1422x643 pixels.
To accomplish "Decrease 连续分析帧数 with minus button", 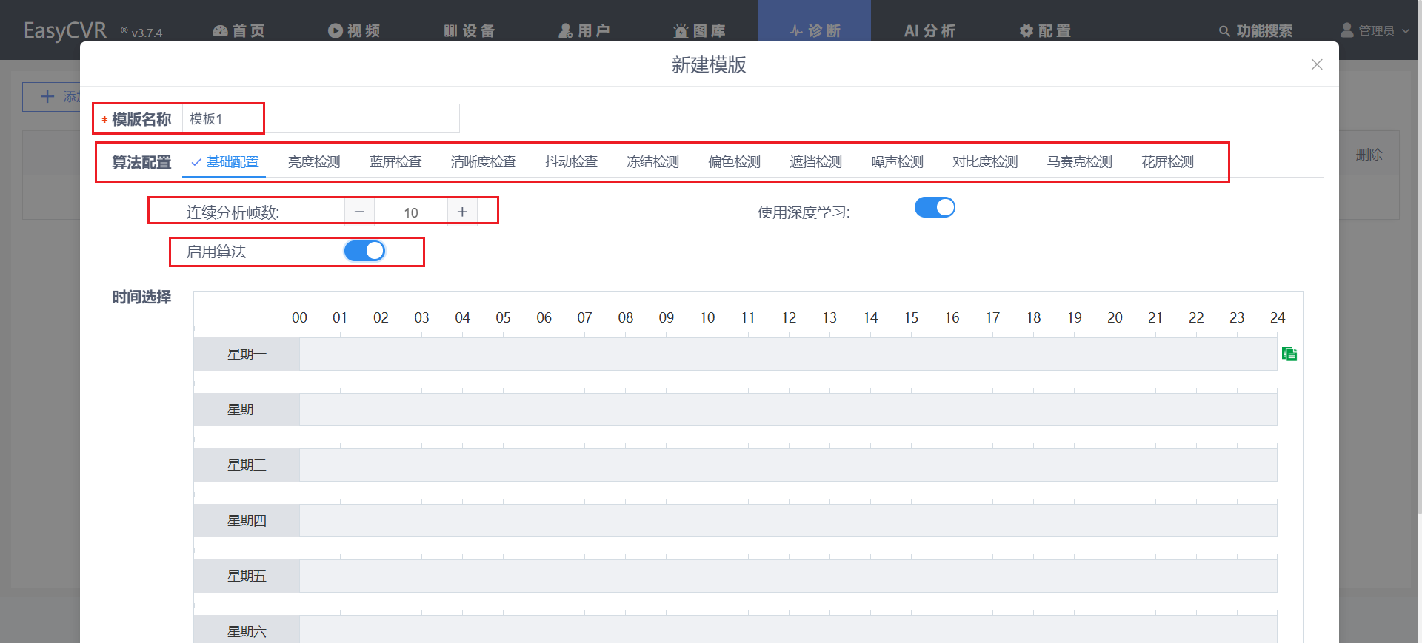I will tap(359, 212).
